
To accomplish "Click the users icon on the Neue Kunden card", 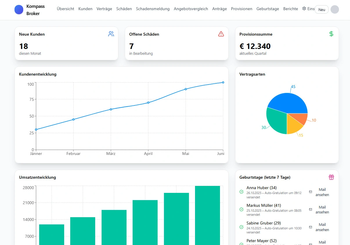I will [x=111, y=34].
